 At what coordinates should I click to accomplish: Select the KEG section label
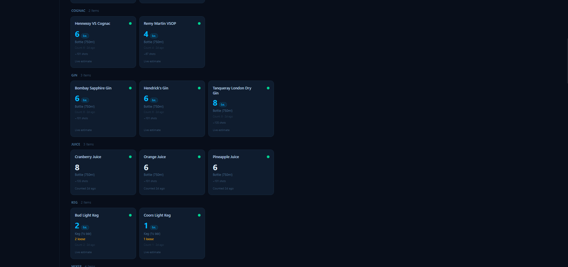[74, 202]
